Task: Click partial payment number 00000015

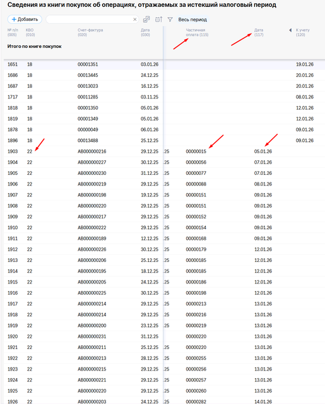Action: [196, 151]
